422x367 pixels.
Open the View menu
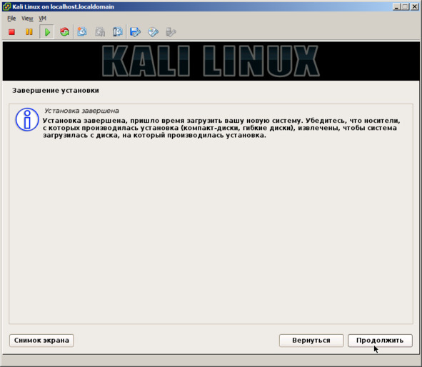(x=27, y=19)
